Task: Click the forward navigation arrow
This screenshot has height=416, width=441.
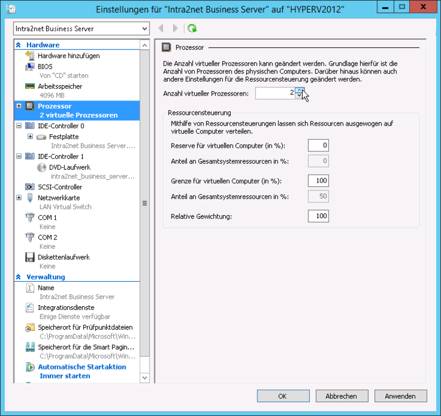Action: [175, 28]
